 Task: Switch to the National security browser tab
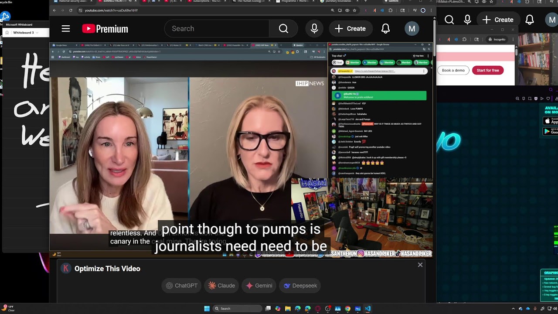tap(72, 1)
